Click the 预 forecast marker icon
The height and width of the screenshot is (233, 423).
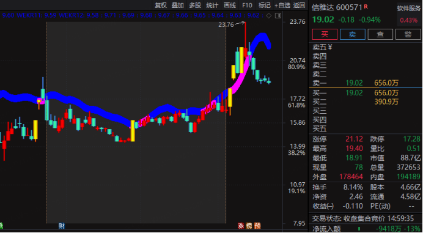tap(257, 226)
